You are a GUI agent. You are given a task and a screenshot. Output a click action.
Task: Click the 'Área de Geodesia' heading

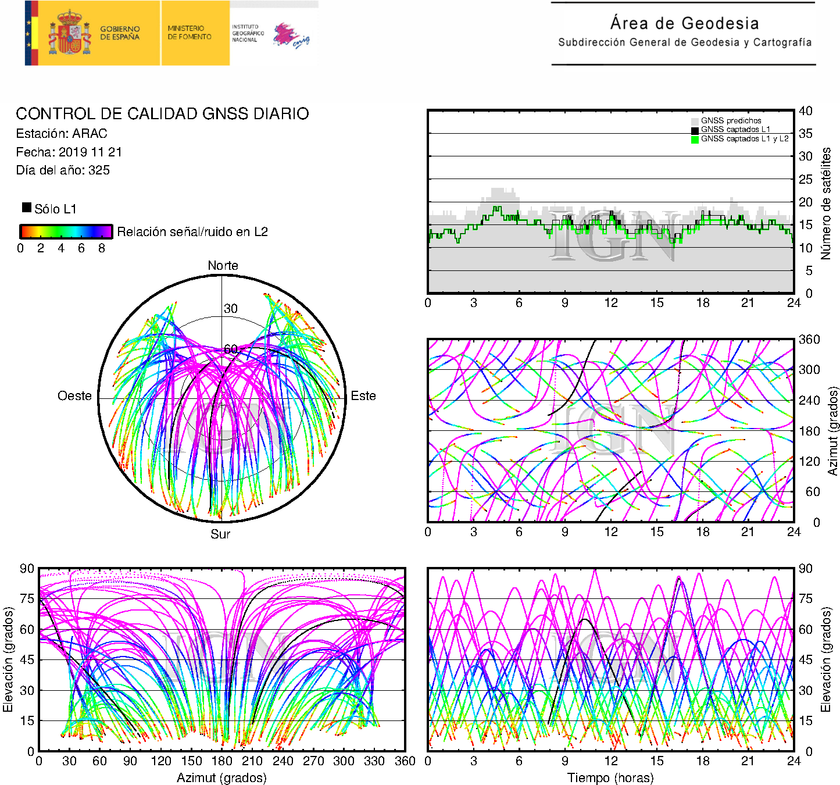coord(684,23)
